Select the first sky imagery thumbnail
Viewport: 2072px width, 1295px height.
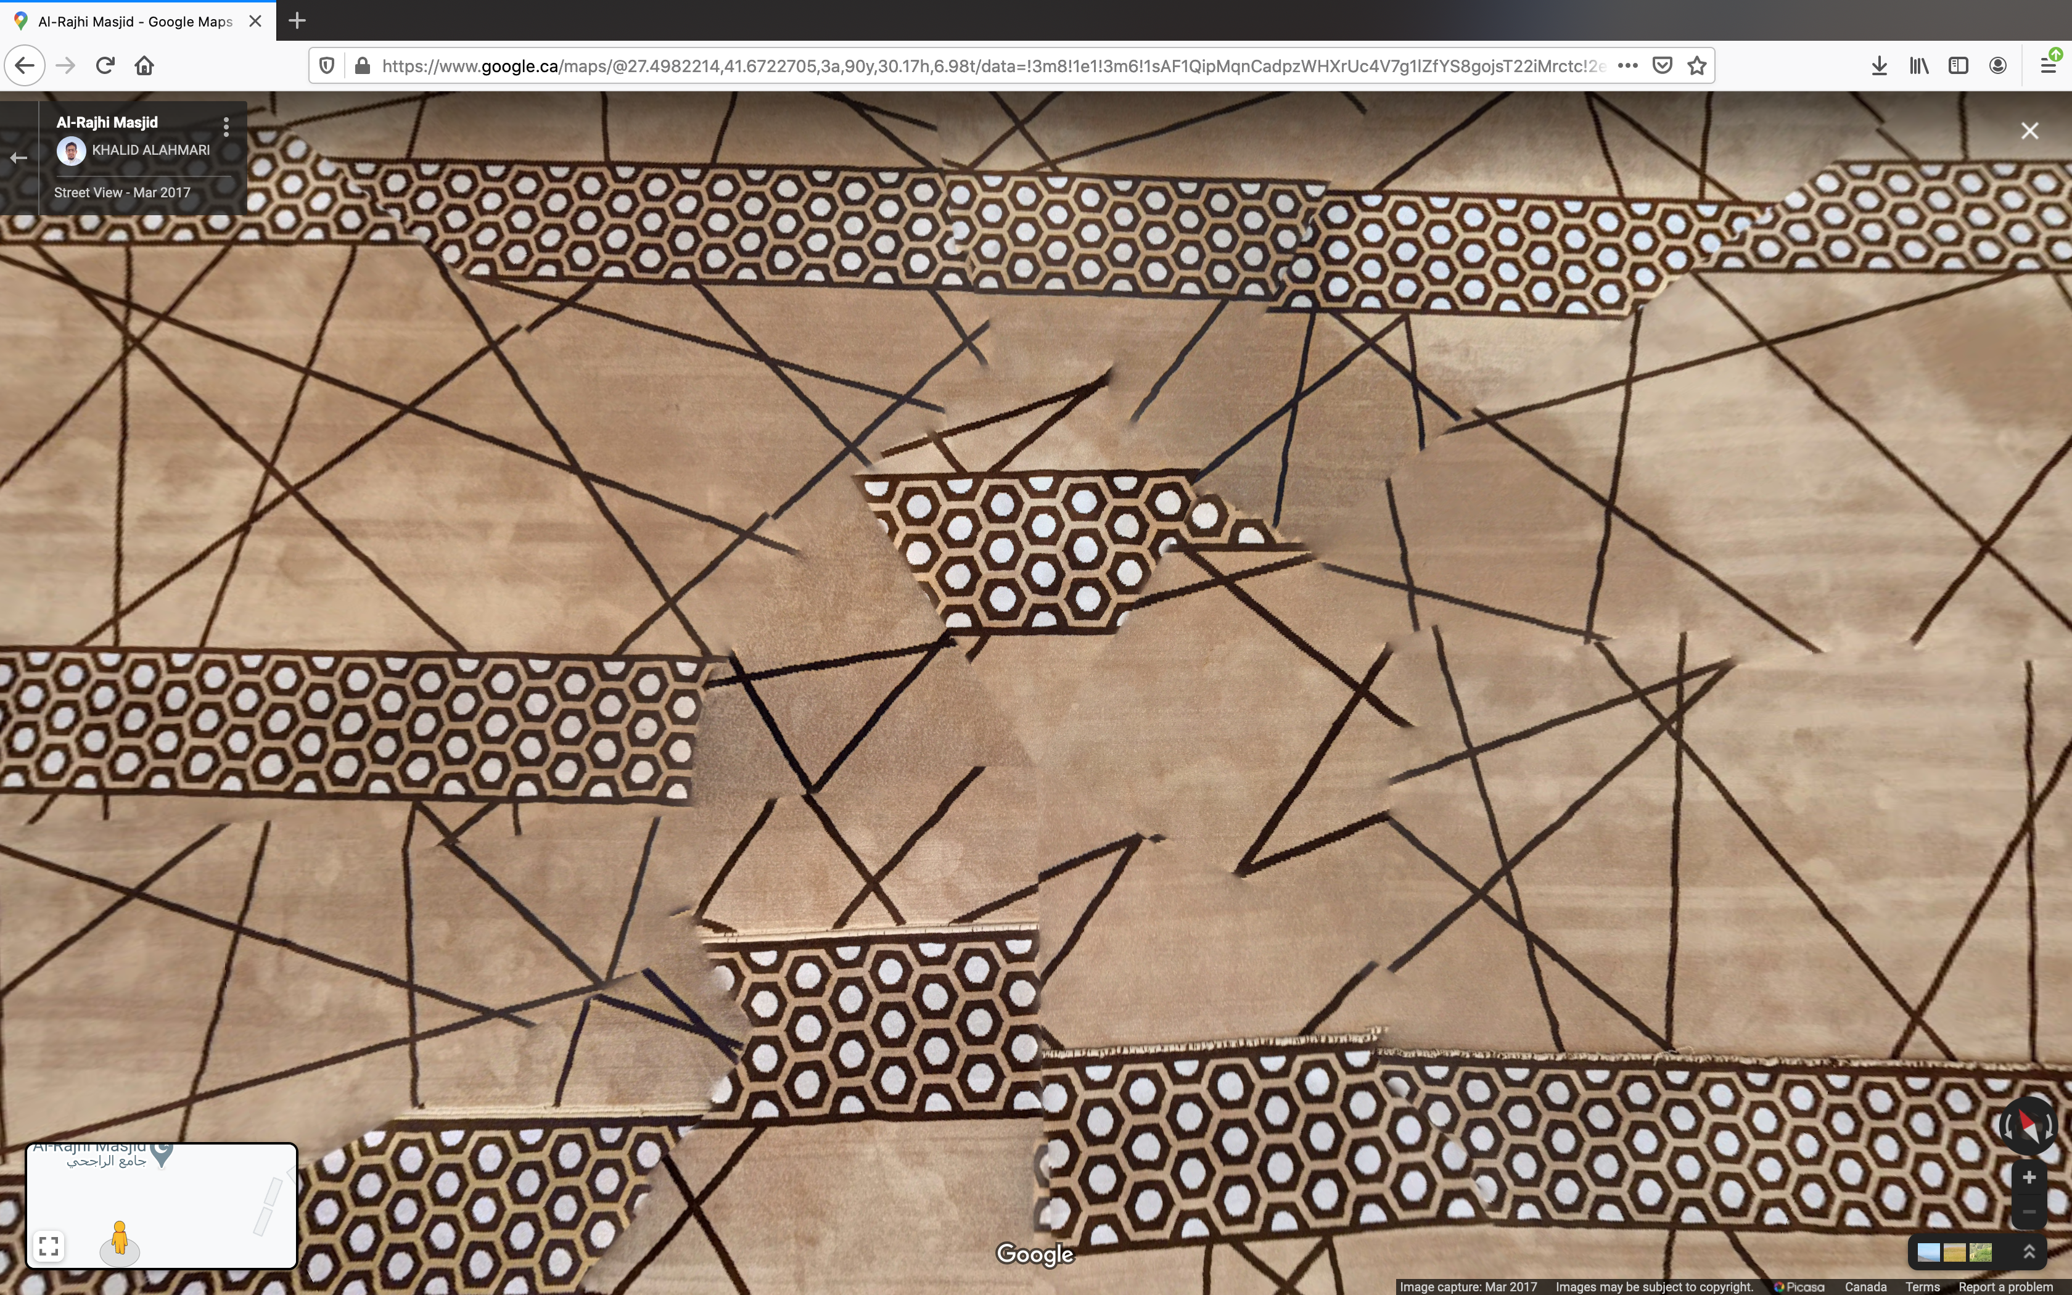[x=1928, y=1252]
